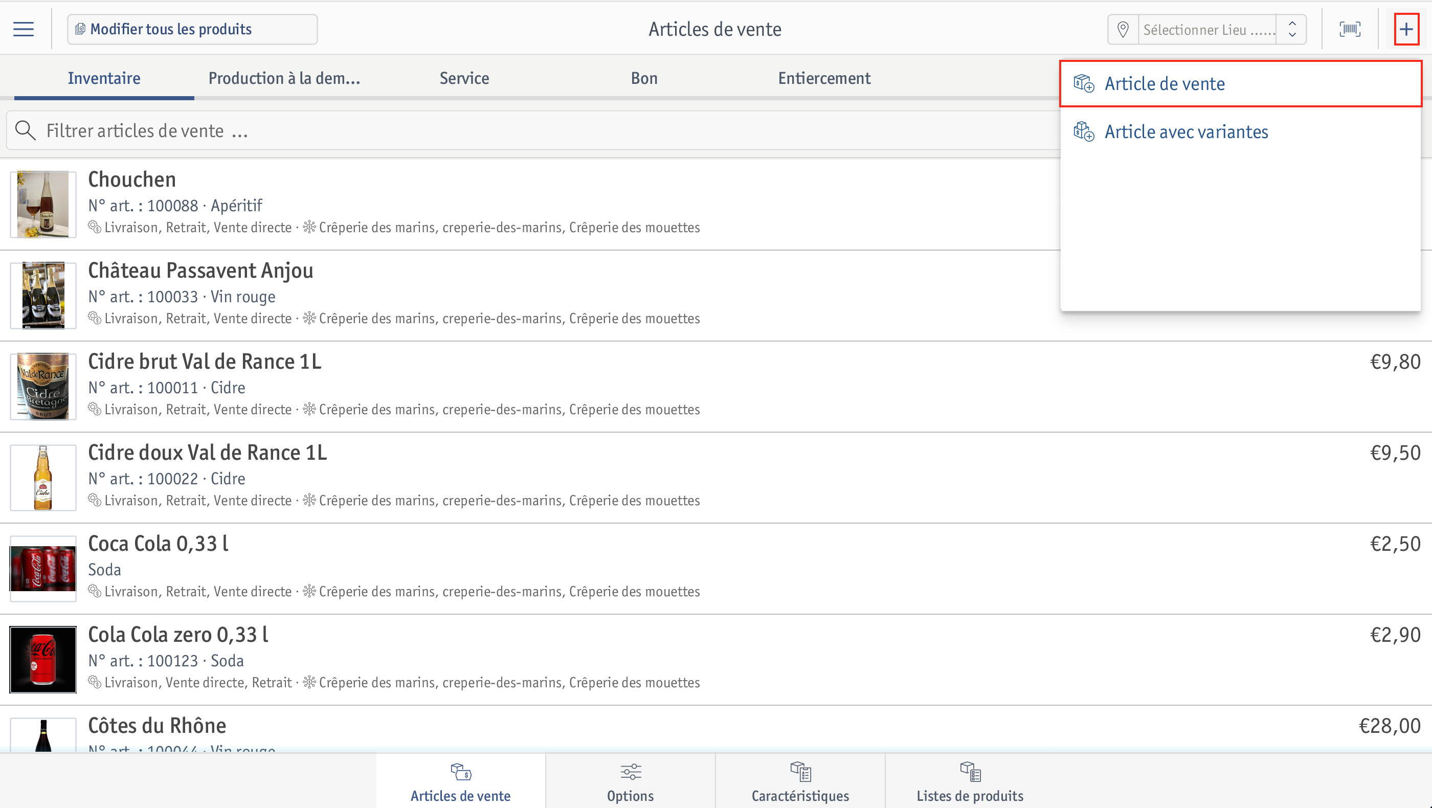Switch to Production à la dem... tab
1432x808 pixels.
click(284, 78)
